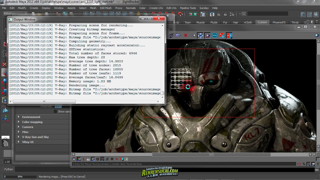Click the teapot render icon in toolbar
Image resolution: width=320 pixels, height=180 pixels.
[207, 35]
